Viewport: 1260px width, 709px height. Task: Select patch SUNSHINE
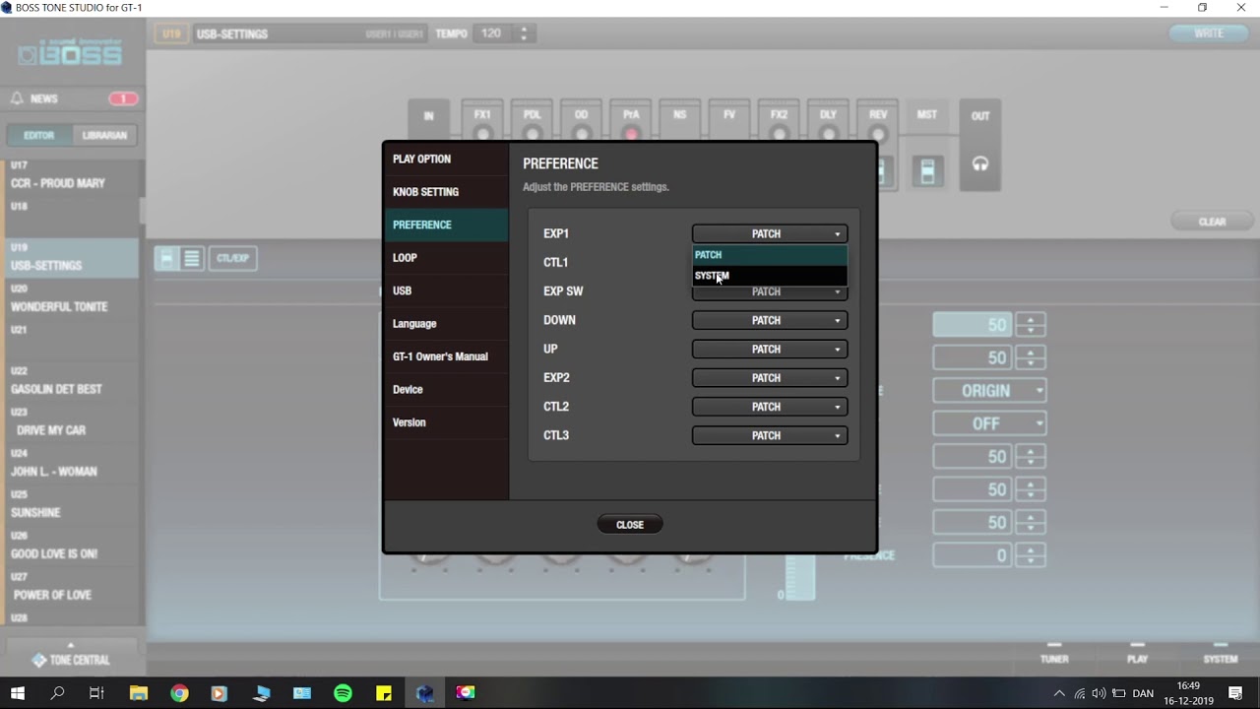71,506
